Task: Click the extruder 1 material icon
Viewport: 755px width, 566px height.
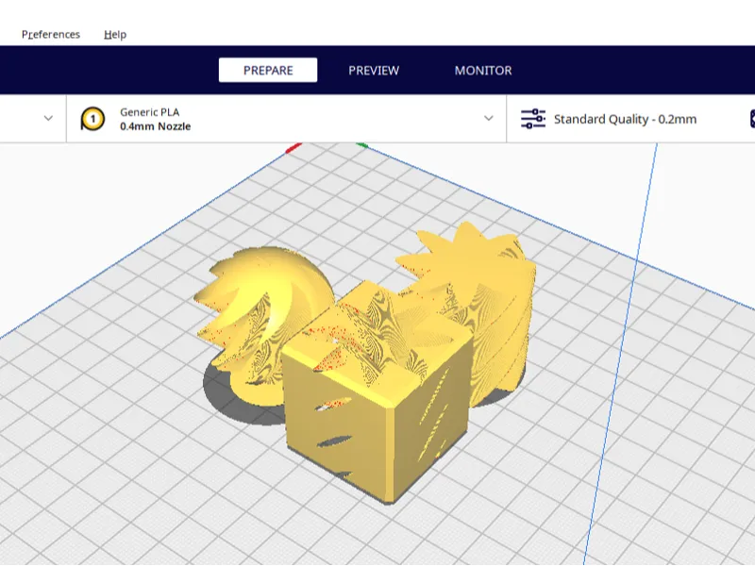Action: [x=92, y=119]
